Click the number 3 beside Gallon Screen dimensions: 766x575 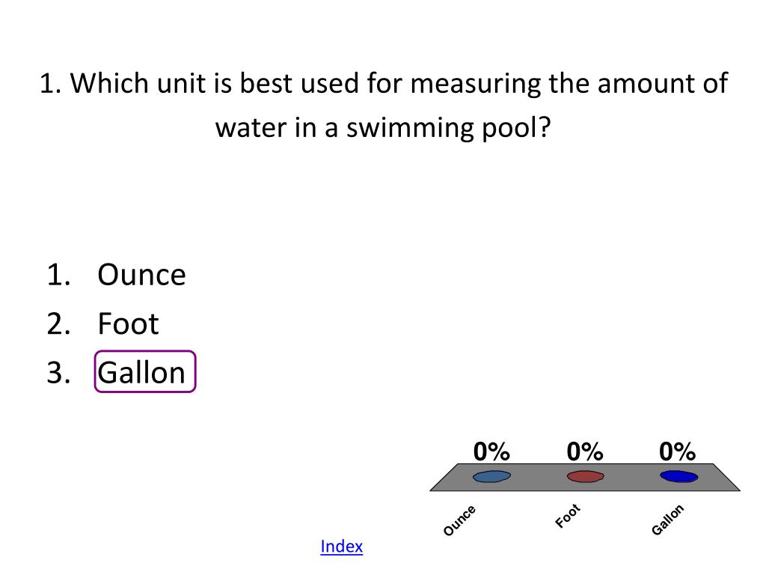[58, 373]
